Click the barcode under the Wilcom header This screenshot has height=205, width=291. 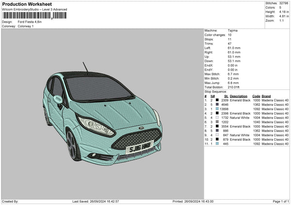click(x=33, y=15)
